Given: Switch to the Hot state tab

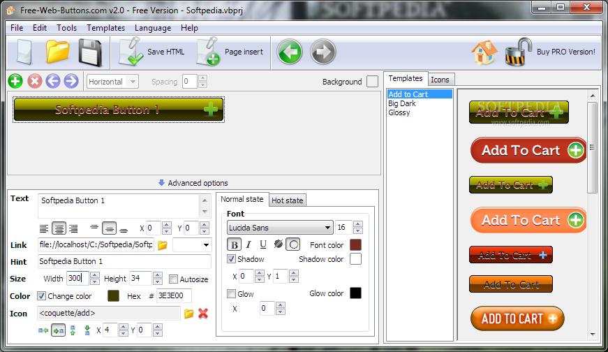Looking at the screenshot, I should click(x=288, y=200).
